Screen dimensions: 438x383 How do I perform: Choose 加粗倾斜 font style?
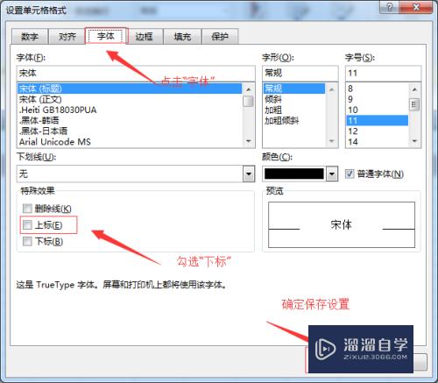point(294,120)
